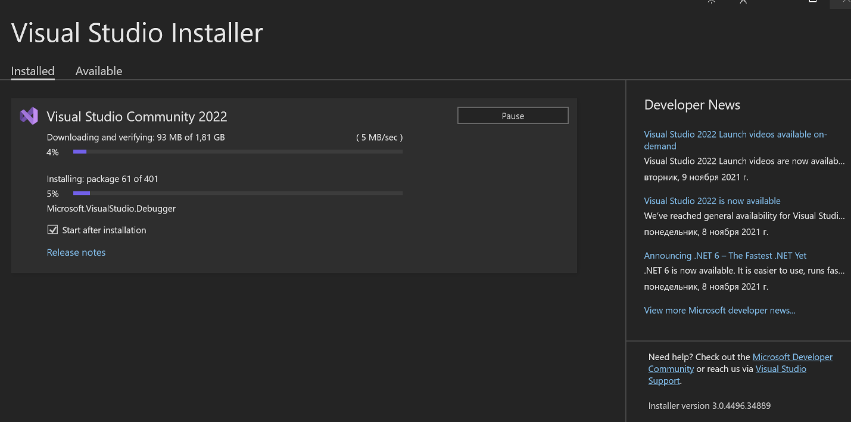Image resolution: width=851 pixels, height=422 pixels.
Task: Click the Developer News heading
Action: 692,105
